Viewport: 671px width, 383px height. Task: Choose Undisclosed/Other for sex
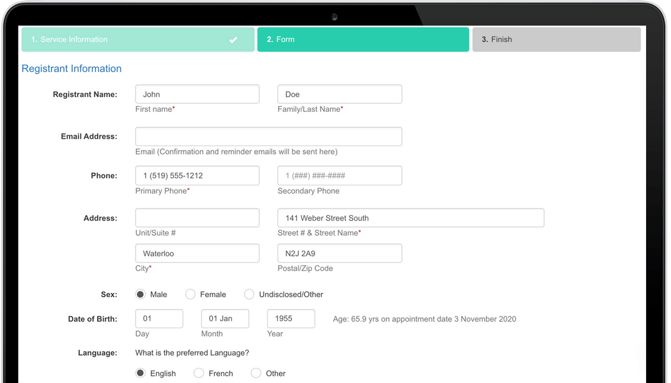(249, 294)
